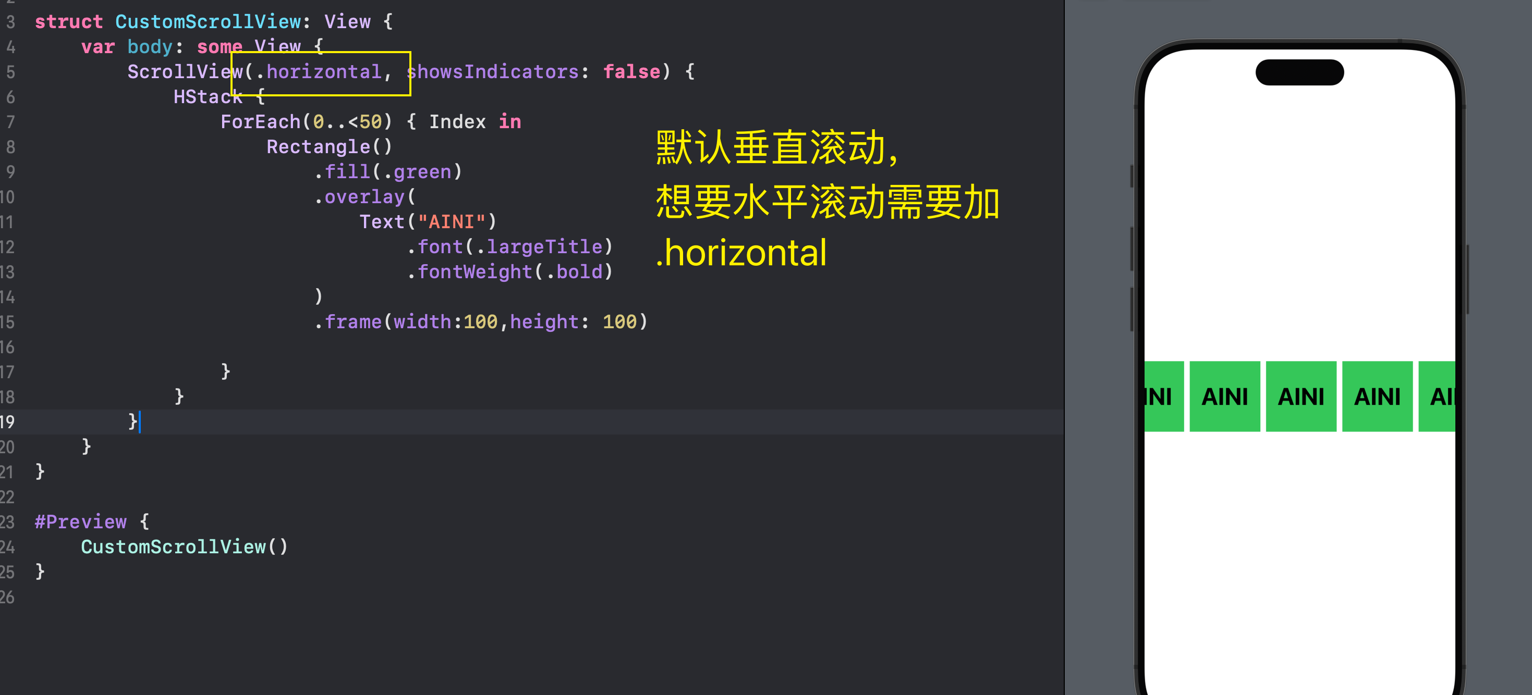
Task: Click the ForEach keyword on line 7
Action: [261, 122]
